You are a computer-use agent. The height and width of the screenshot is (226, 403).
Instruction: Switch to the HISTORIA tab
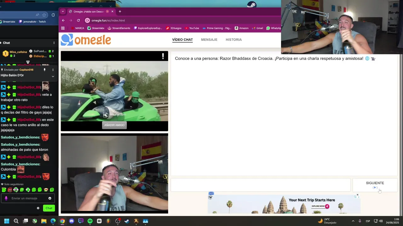click(234, 40)
